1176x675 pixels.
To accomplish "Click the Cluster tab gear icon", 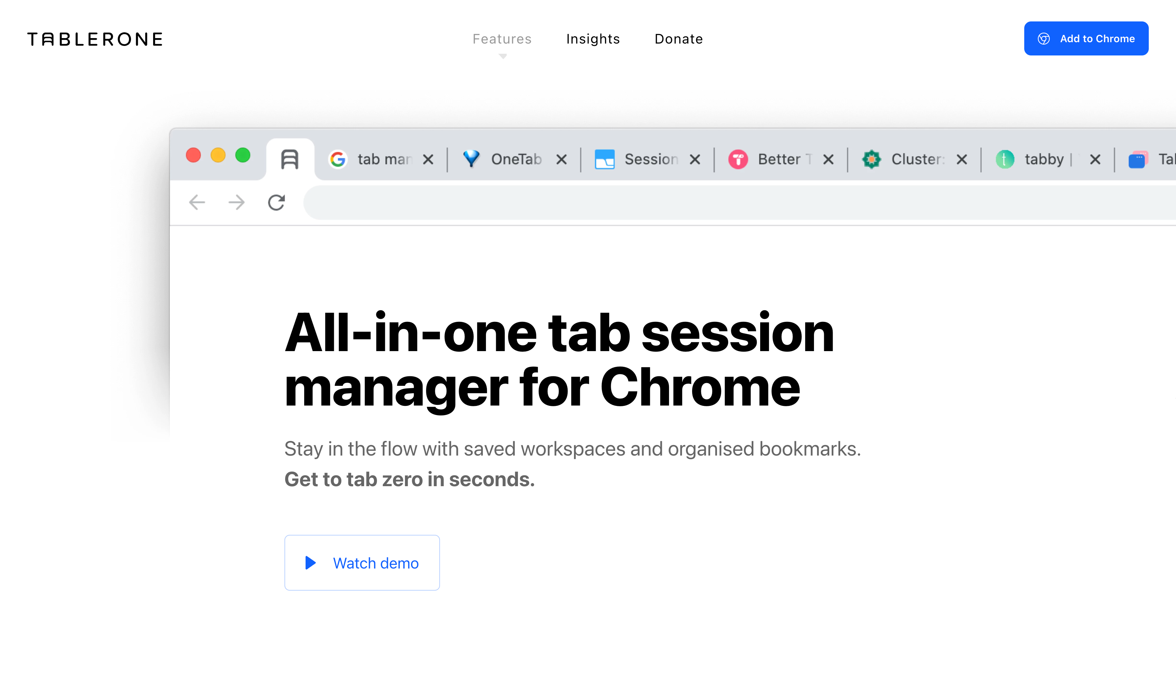I will point(871,160).
